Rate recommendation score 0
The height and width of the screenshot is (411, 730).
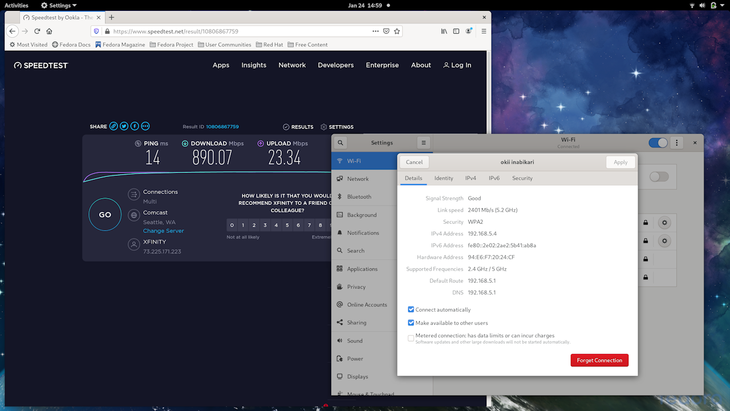pos(232,225)
